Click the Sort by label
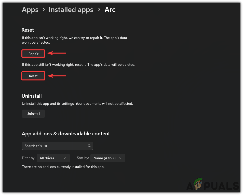This screenshot has width=243, height=195. click(83, 158)
